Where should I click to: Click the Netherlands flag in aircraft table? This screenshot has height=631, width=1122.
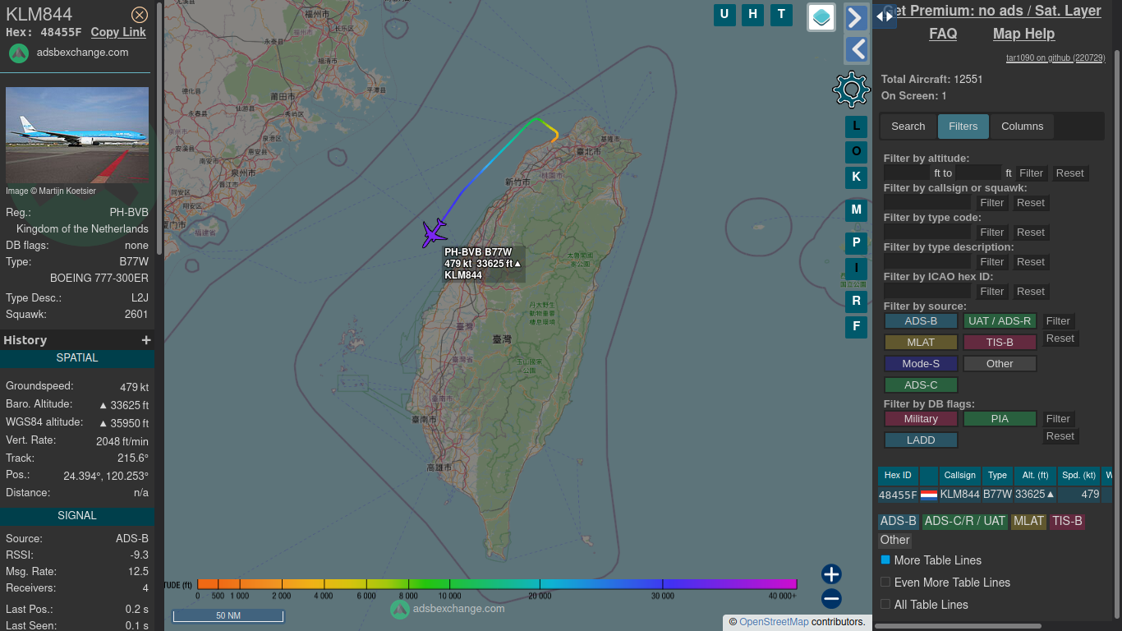coord(929,495)
